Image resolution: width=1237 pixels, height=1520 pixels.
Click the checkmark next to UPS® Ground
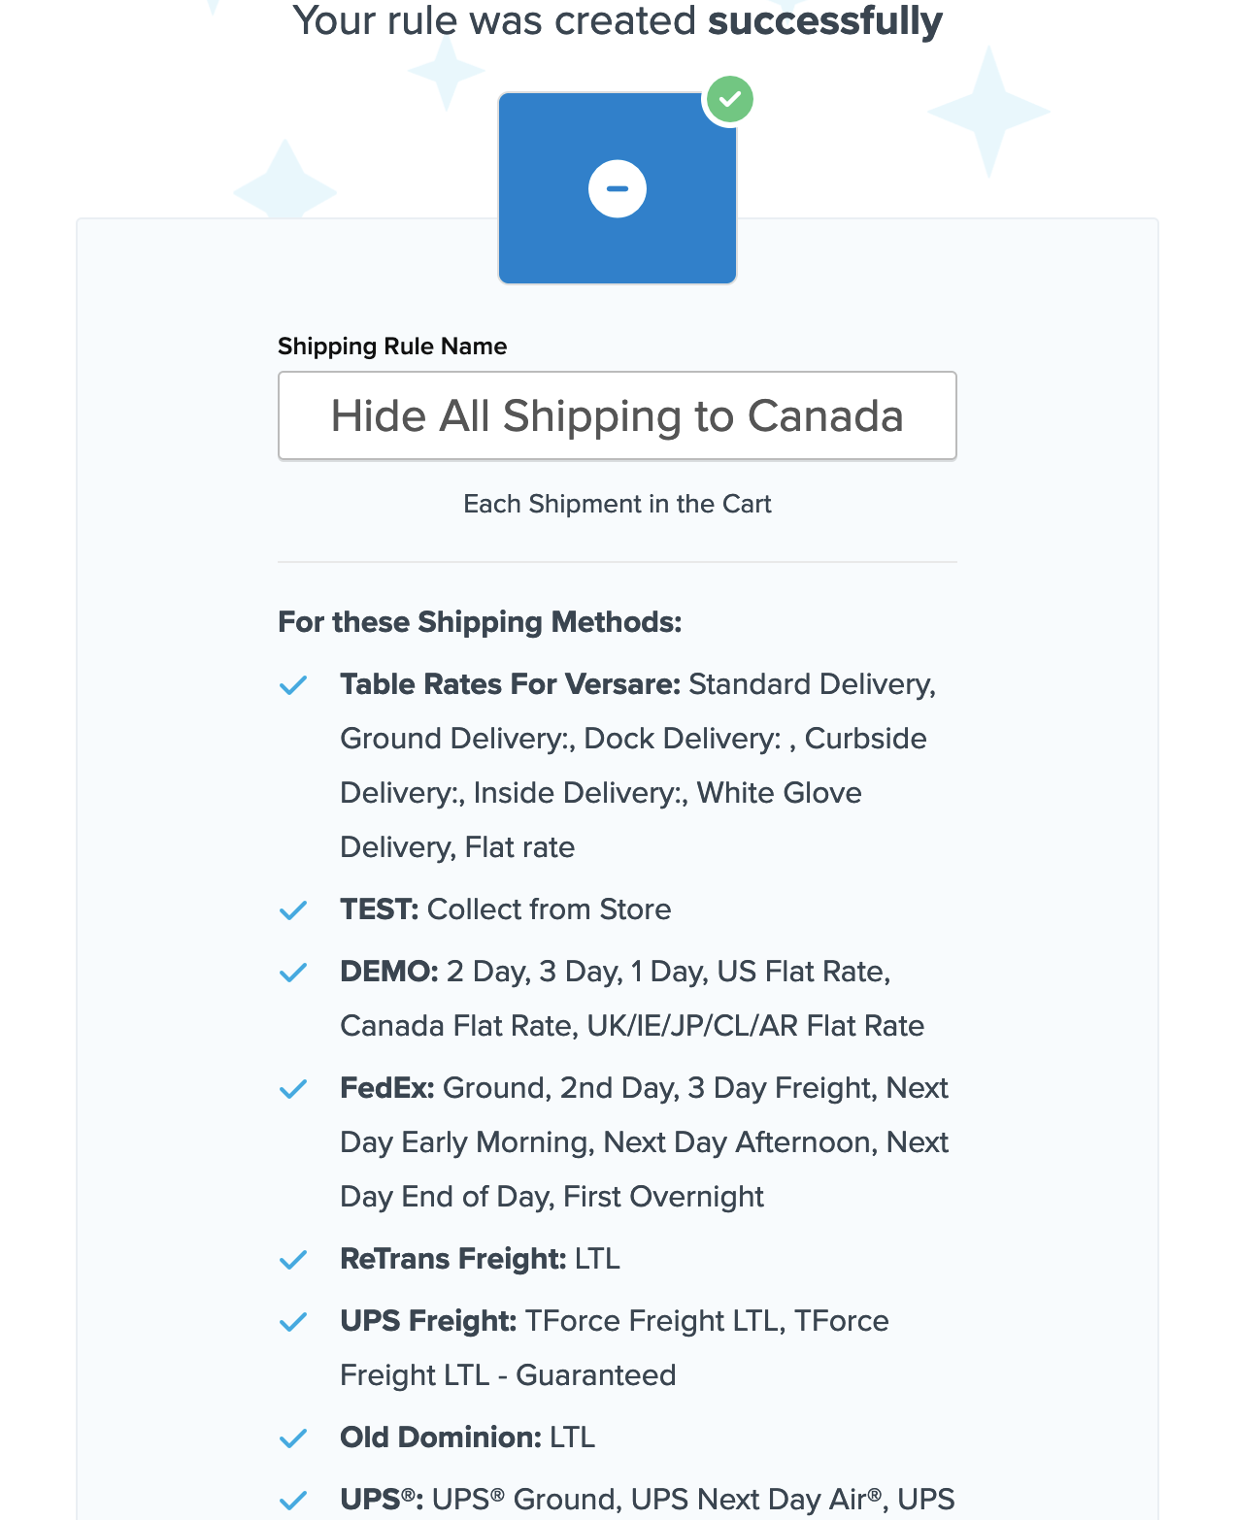(x=293, y=1501)
